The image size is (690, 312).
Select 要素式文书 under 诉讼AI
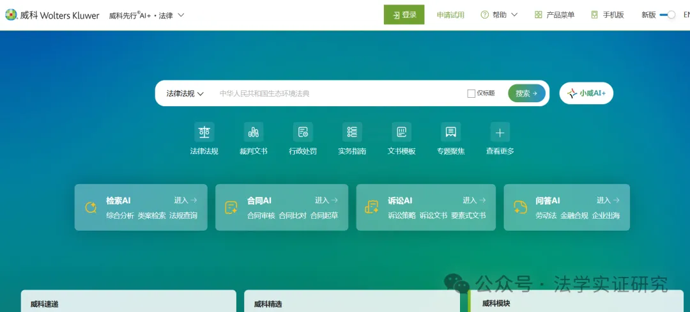(x=469, y=215)
